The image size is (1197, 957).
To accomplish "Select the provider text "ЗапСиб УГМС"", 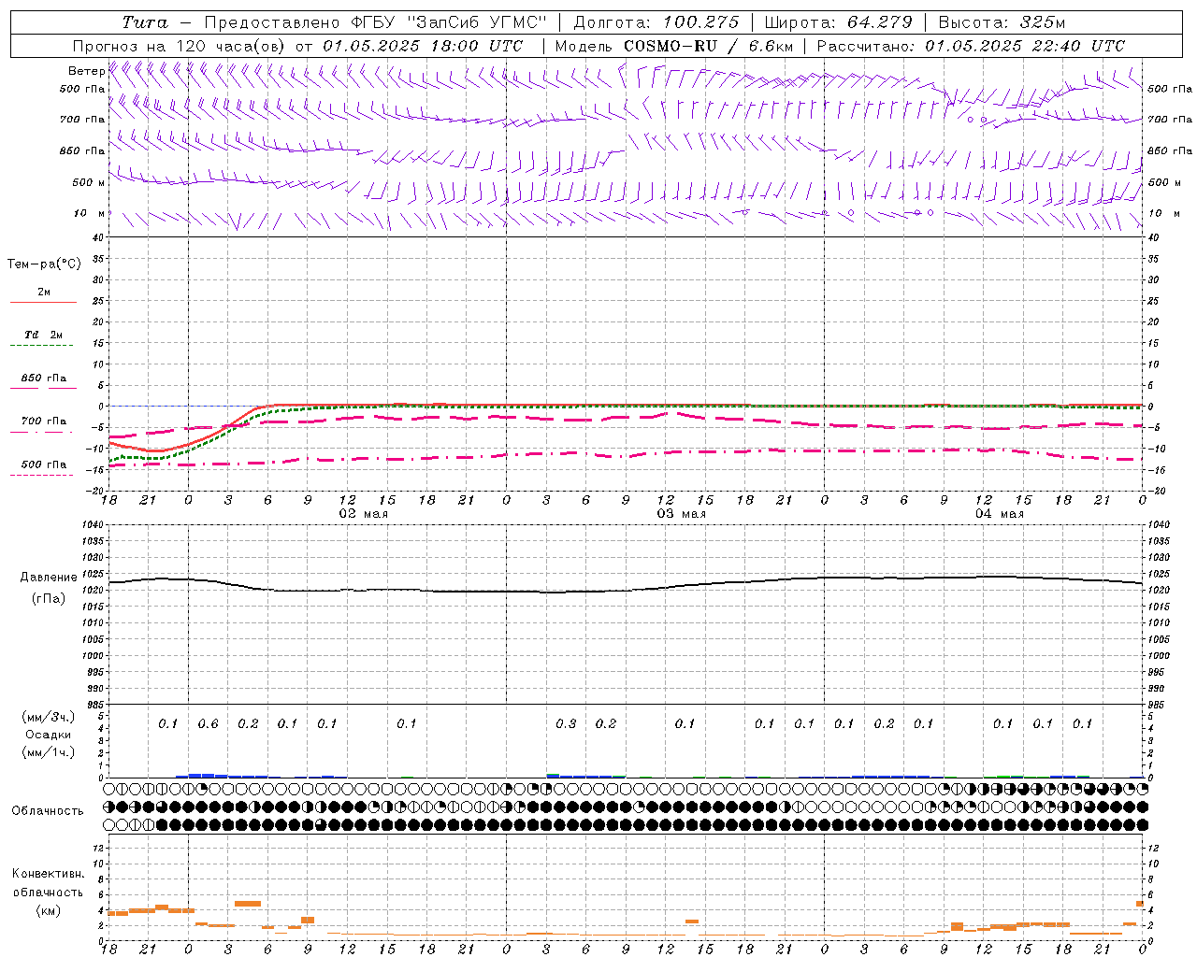I will click(477, 22).
